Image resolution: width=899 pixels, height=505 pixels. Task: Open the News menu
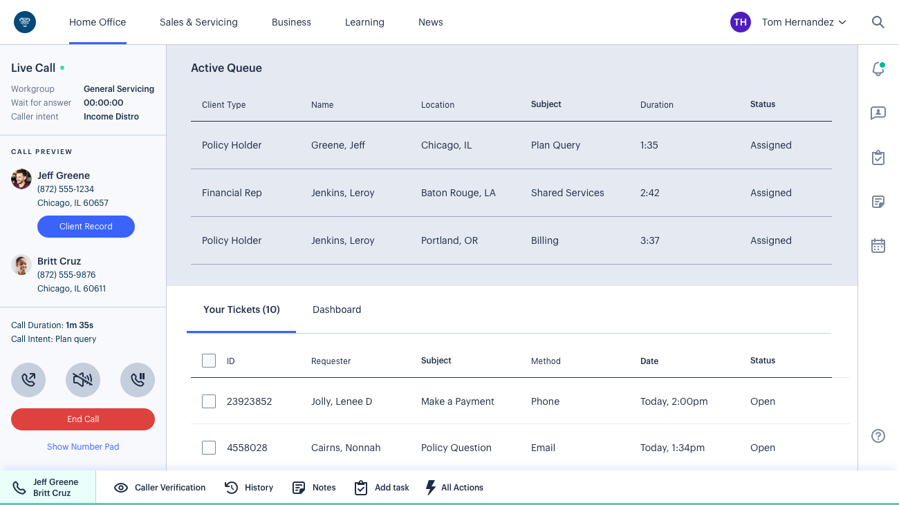431,22
